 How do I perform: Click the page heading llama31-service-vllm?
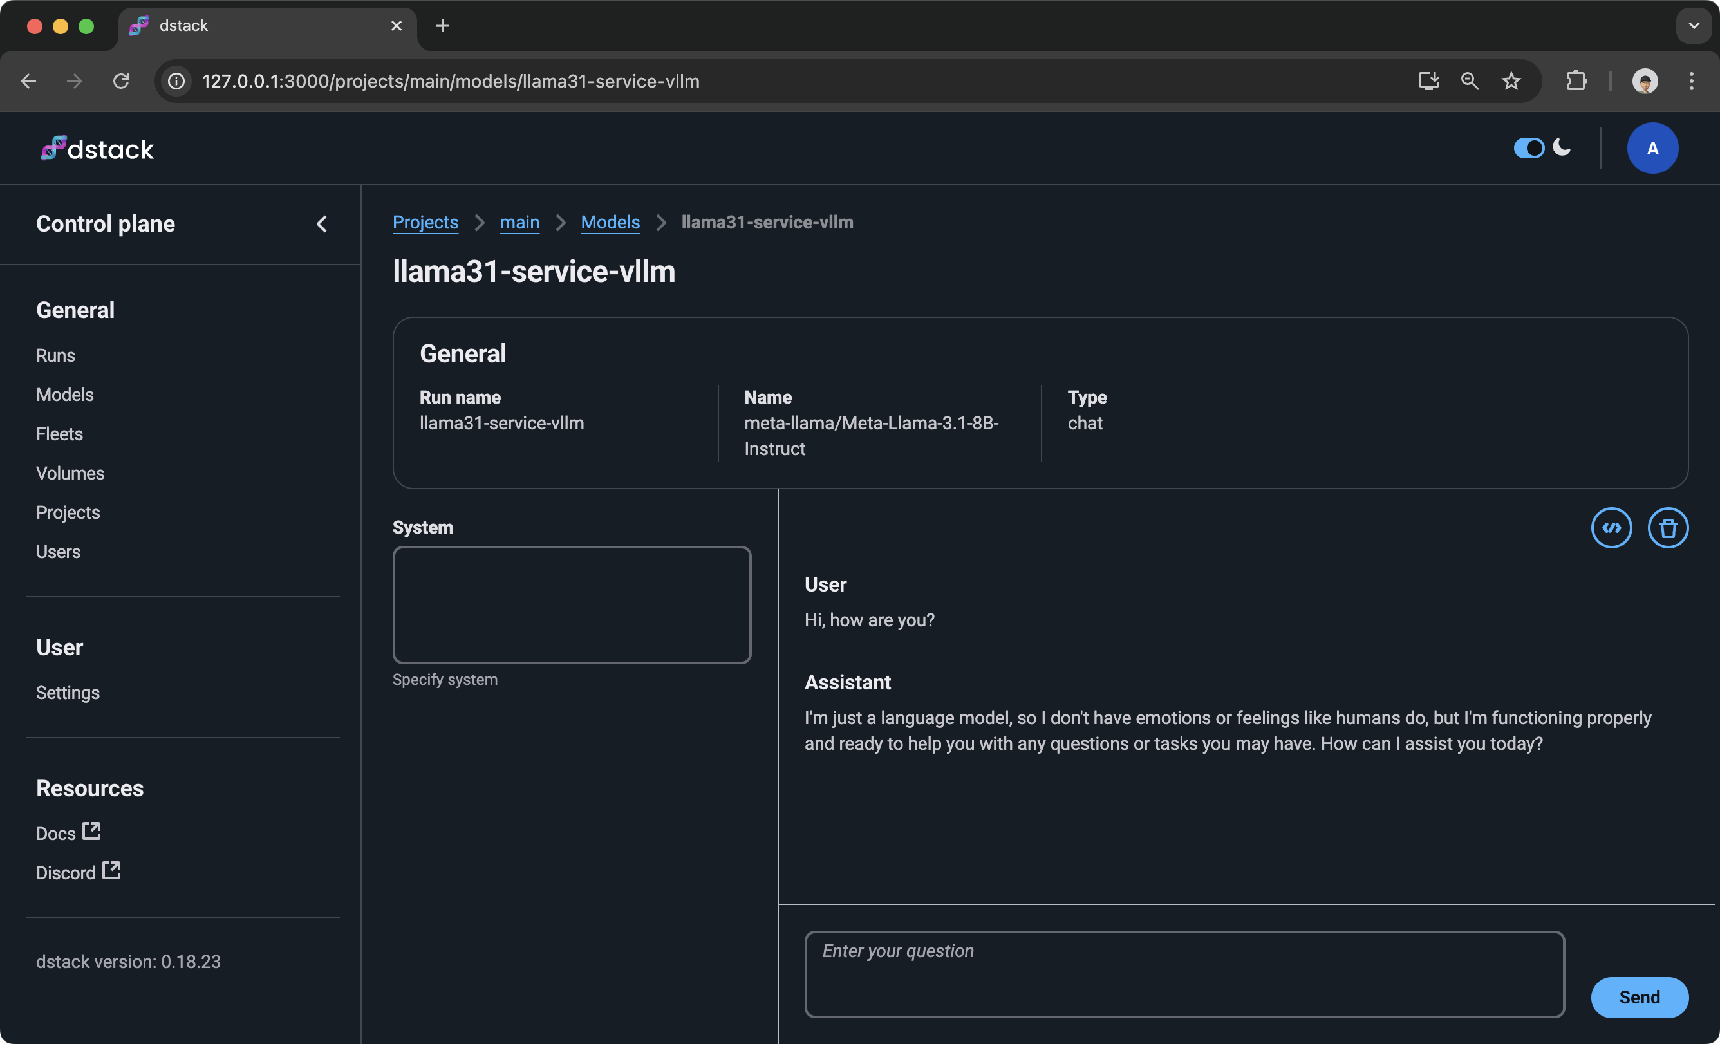(534, 271)
